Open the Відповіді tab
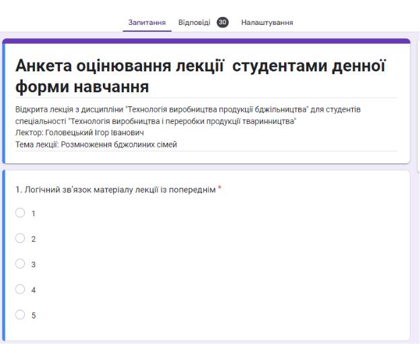The width and height of the screenshot is (420, 344). (195, 22)
